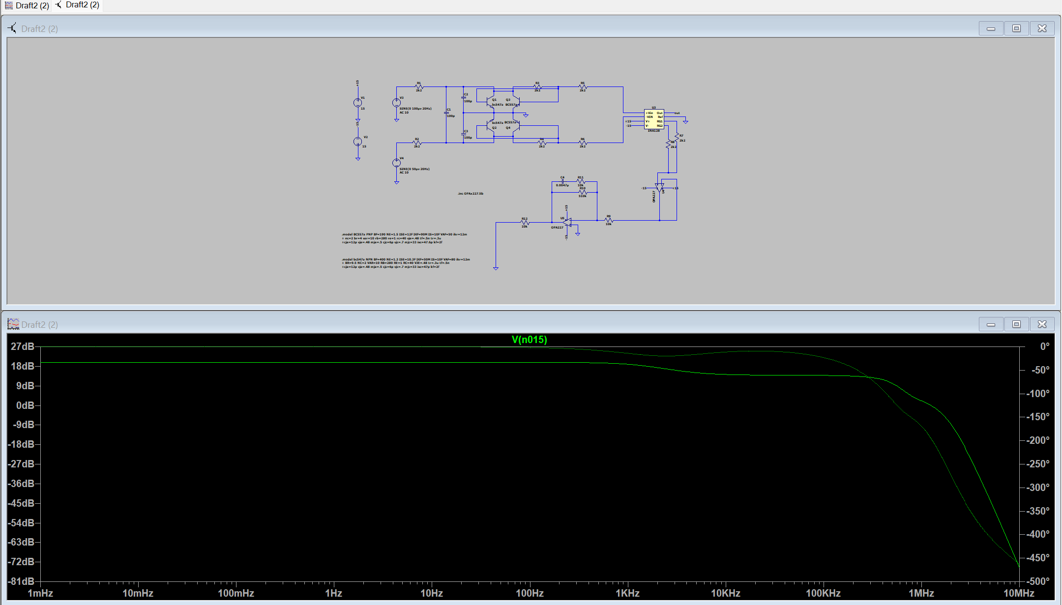
Task: Select transistor Q2 bc547a
Action: tap(491, 126)
